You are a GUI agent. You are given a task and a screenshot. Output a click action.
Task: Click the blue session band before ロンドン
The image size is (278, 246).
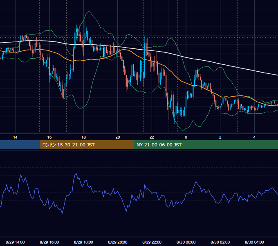[20, 145]
